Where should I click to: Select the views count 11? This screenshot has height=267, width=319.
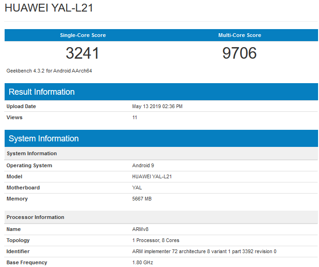coord(135,117)
